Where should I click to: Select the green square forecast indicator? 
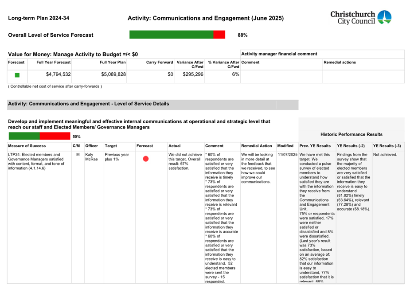16,75
